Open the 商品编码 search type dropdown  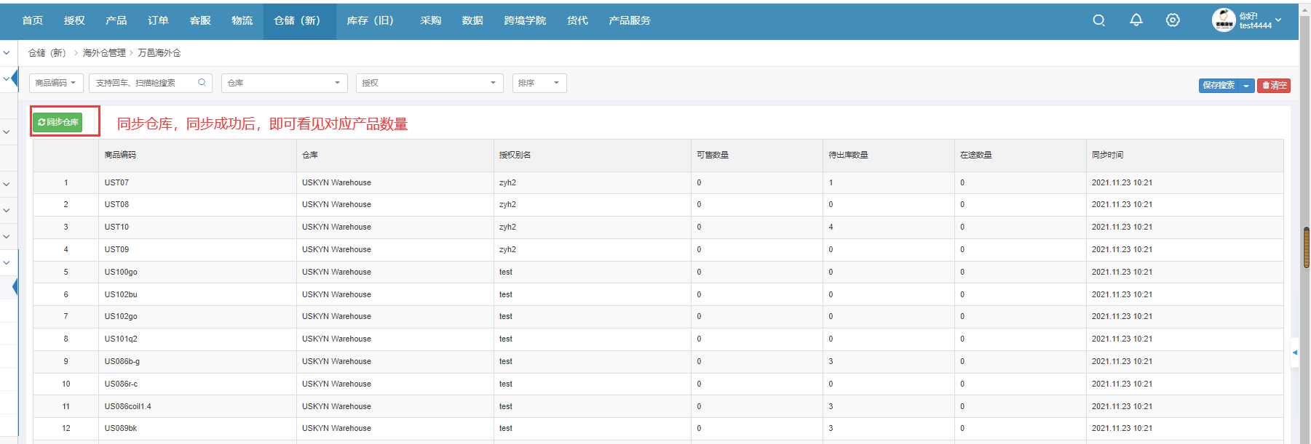[56, 83]
